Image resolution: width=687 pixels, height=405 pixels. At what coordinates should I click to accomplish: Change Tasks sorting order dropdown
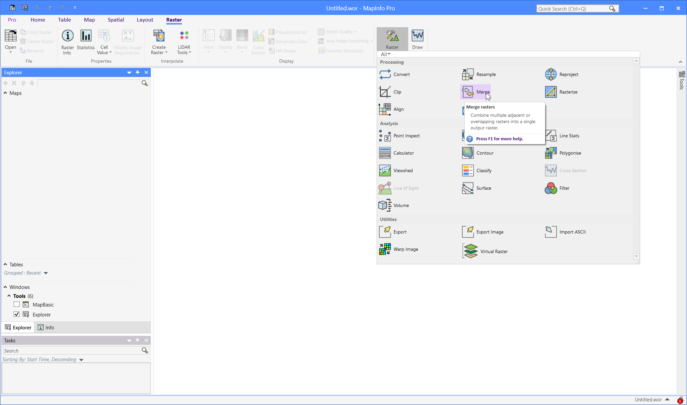[81, 360]
